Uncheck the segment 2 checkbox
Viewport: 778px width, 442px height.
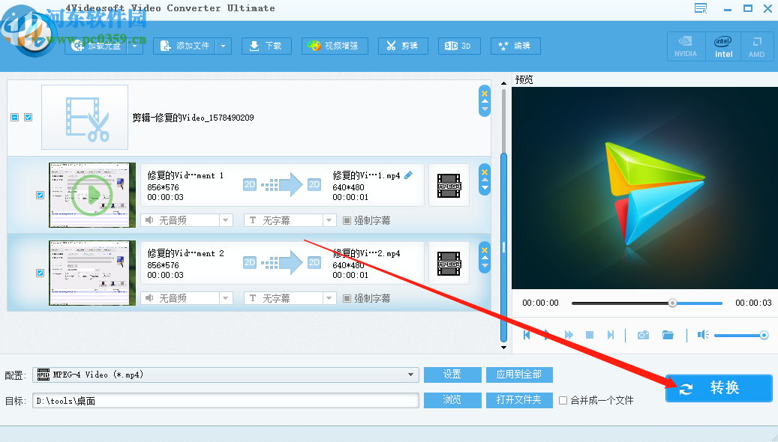pos(41,273)
